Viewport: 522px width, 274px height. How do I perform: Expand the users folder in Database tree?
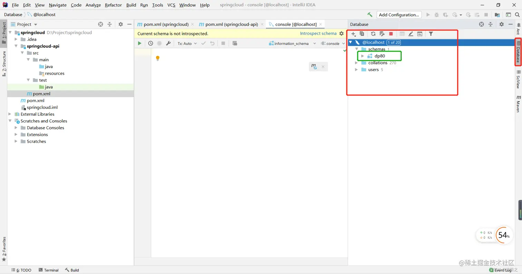pos(356,70)
